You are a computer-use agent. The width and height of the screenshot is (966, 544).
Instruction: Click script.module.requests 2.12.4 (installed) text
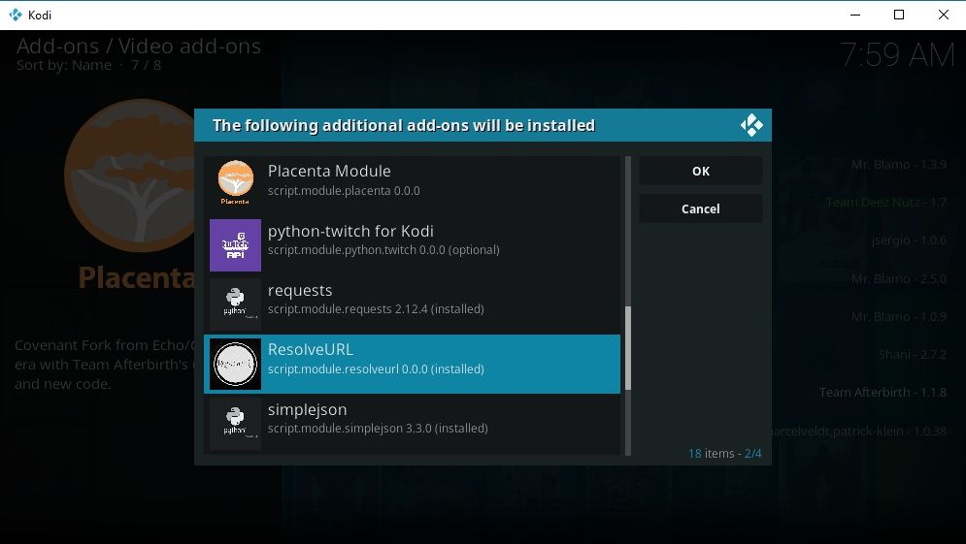coord(375,309)
